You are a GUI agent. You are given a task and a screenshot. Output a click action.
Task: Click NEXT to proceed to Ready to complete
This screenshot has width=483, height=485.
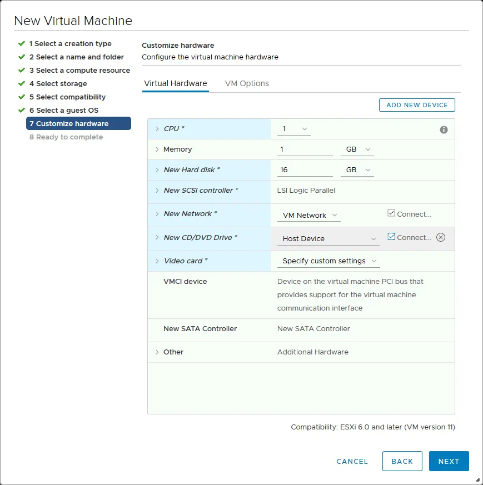(449, 461)
